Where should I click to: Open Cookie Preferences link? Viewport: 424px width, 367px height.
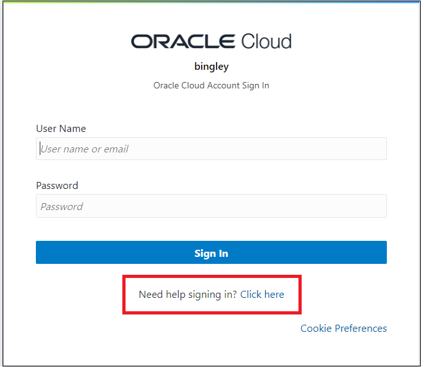[343, 329]
